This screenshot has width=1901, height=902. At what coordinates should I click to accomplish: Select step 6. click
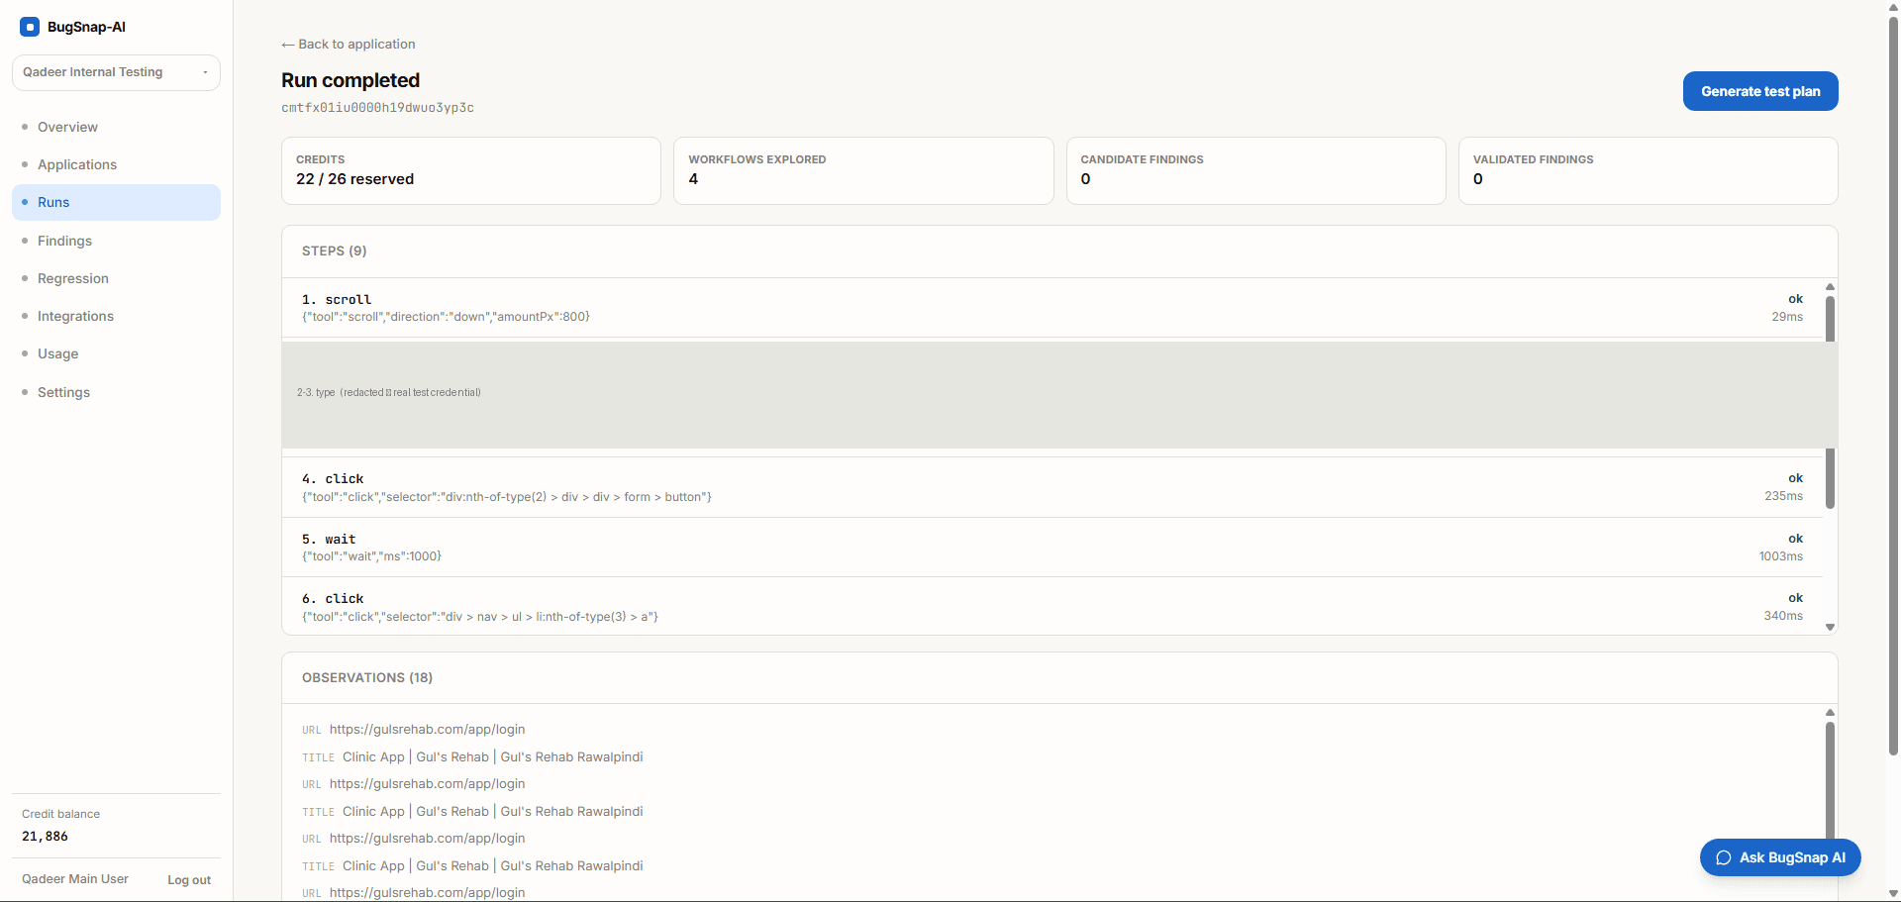tap(1052, 607)
